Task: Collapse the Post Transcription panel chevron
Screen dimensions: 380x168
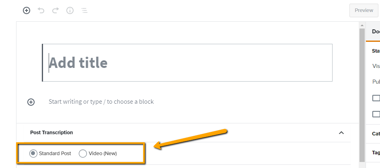Action: point(341,133)
